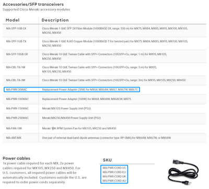Click the MA-PWR-100WAC model cell
209x189 pixels.
point(17,99)
